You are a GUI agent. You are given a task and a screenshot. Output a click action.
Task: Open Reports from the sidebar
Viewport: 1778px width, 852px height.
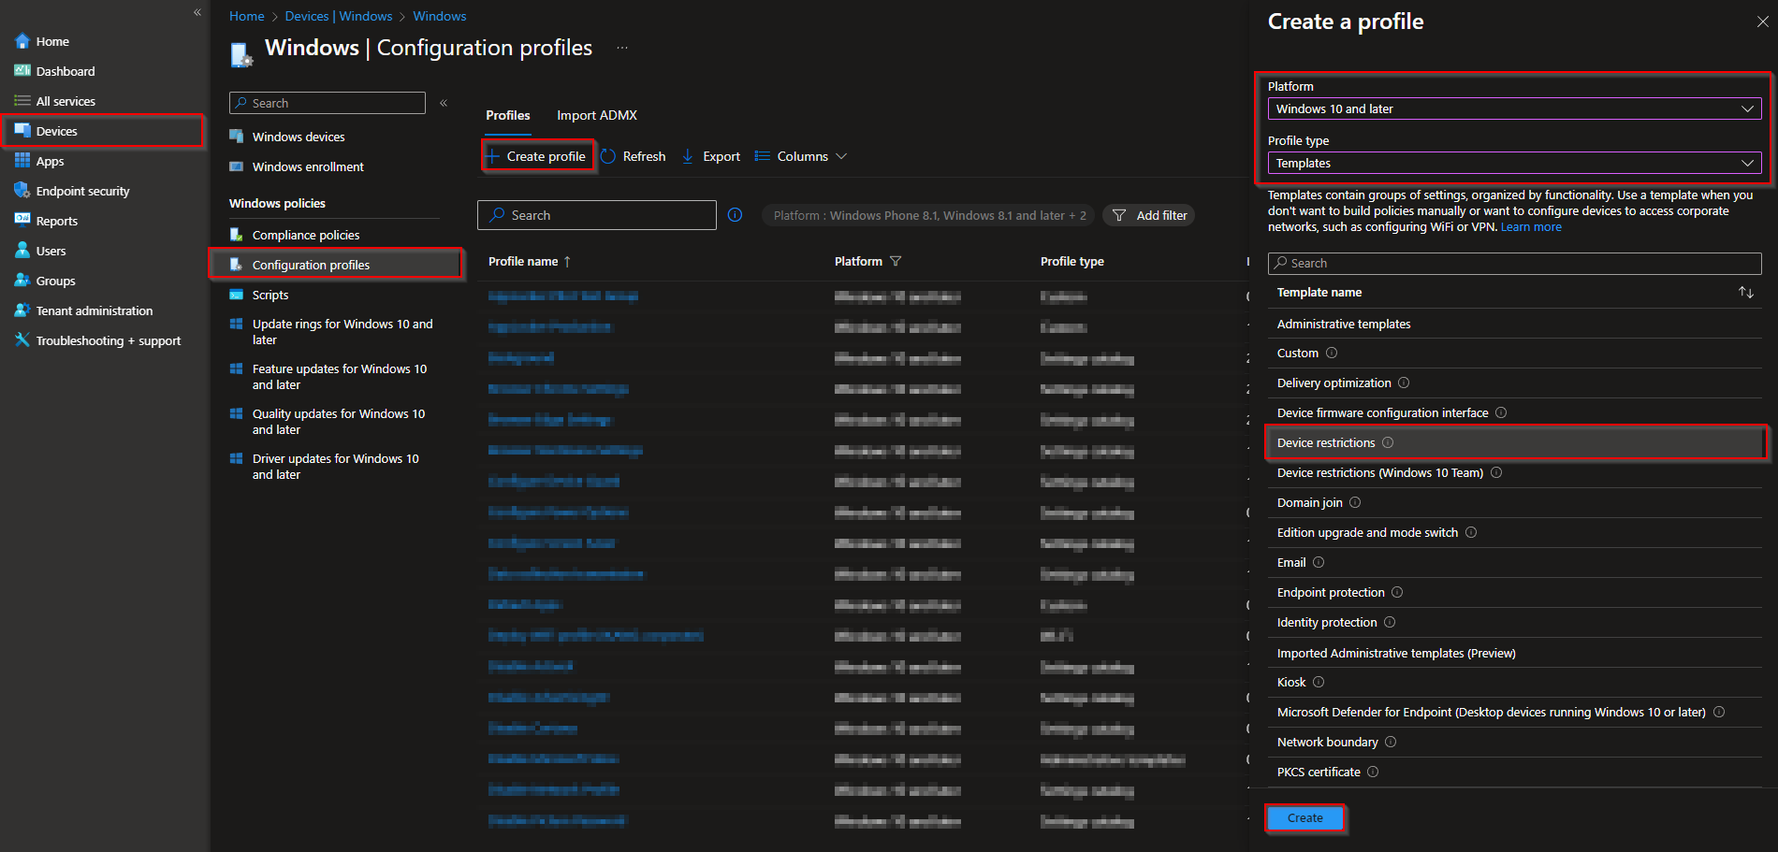(x=22, y=220)
